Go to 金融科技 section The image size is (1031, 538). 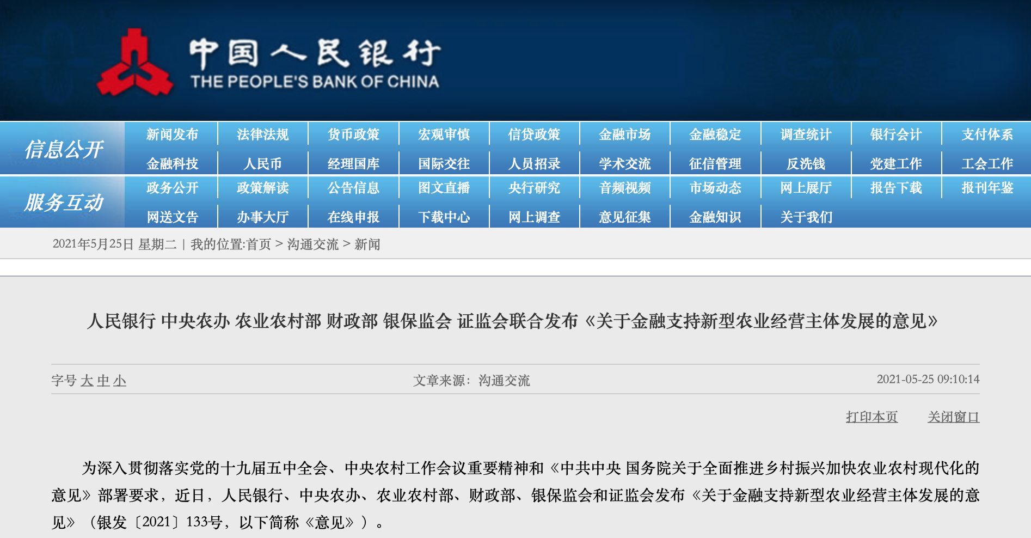click(172, 163)
